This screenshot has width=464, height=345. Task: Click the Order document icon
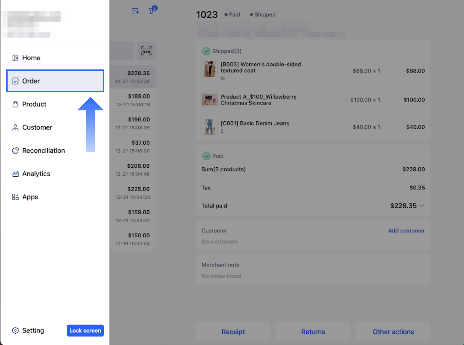(15, 81)
